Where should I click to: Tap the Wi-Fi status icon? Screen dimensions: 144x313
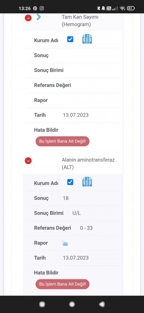click(122, 8)
